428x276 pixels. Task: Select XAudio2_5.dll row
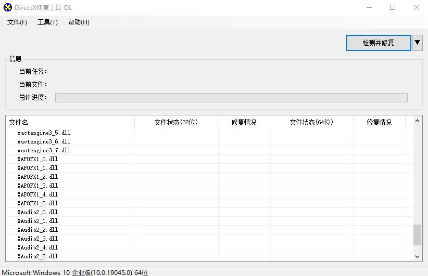click(x=209, y=256)
